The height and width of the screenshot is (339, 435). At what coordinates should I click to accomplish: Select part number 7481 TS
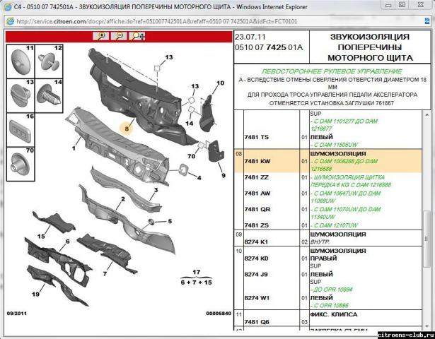(257, 137)
